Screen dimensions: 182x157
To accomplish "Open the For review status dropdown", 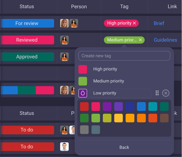I will pos(27,23).
